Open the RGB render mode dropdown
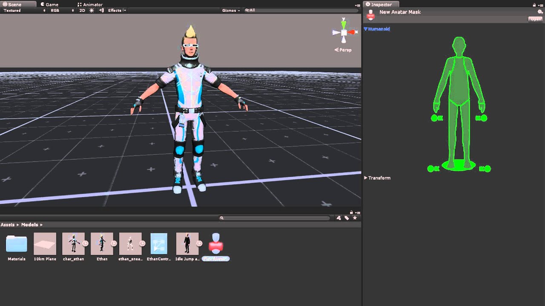The height and width of the screenshot is (306, 545). pos(62,10)
